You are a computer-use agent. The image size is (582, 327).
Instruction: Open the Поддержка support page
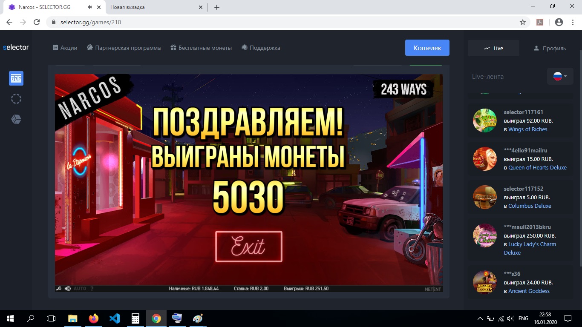(x=261, y=48)
